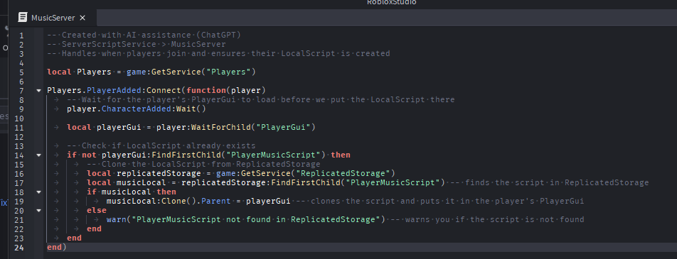Switch to the MusicServer script tab

(x=53, y=18)
